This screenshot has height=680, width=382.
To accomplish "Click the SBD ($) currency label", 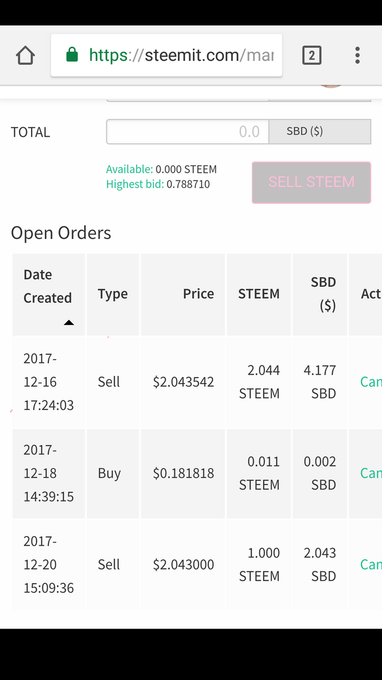I will click(x=304, y=131).
